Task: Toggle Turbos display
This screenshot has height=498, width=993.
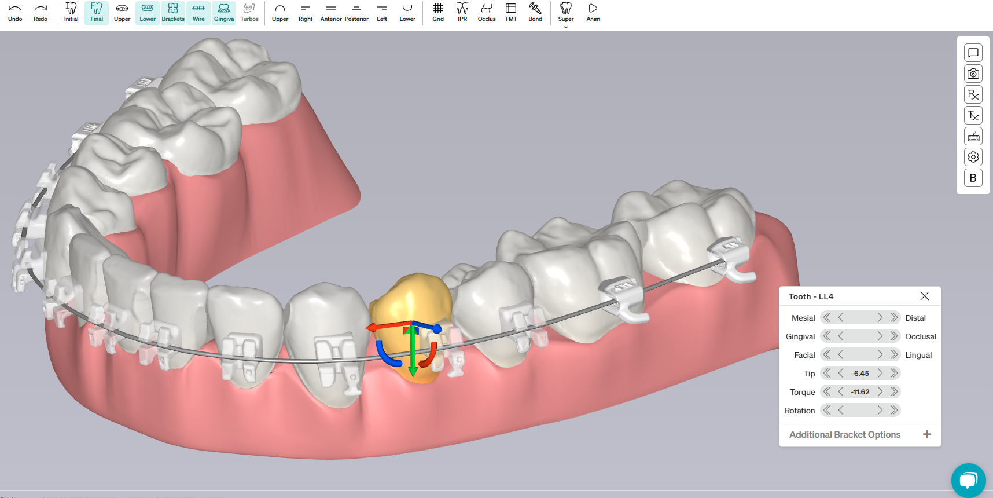Action: (249, 13)
